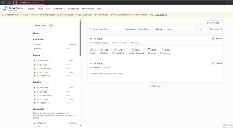The width and height of the screenshot is (233, 128).
Task: Switch to My Favorites projects
Action: coord(40,26)
